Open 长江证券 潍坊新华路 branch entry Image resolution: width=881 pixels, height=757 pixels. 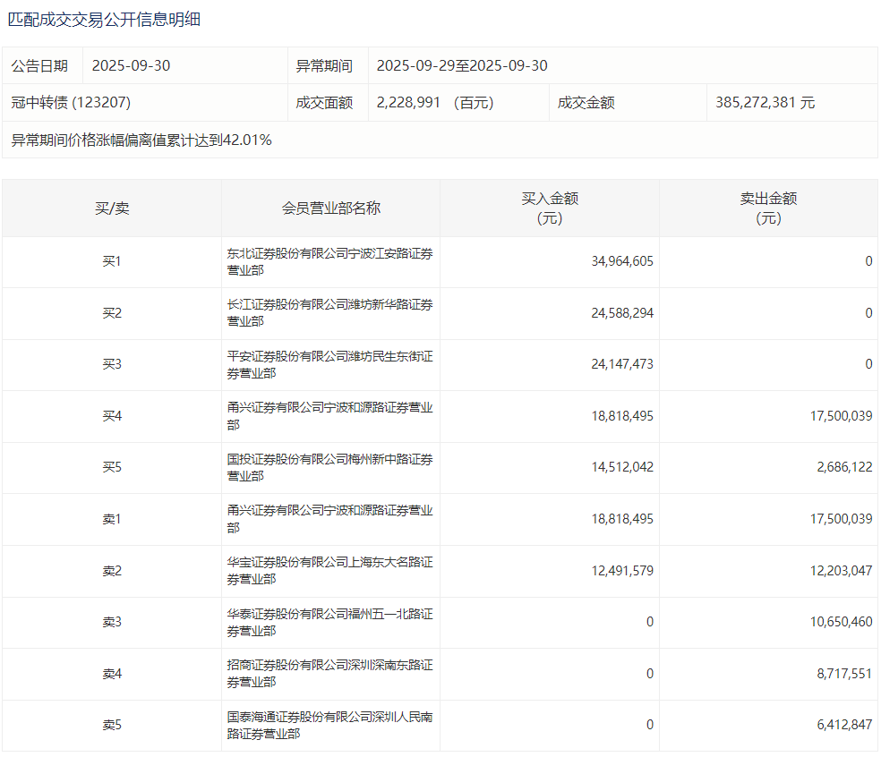(x=330, y=313)
